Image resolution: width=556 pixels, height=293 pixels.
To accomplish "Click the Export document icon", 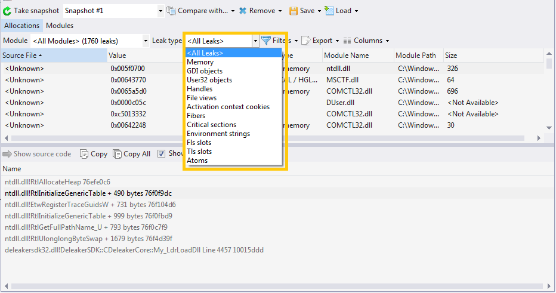I will coord(305,41).
